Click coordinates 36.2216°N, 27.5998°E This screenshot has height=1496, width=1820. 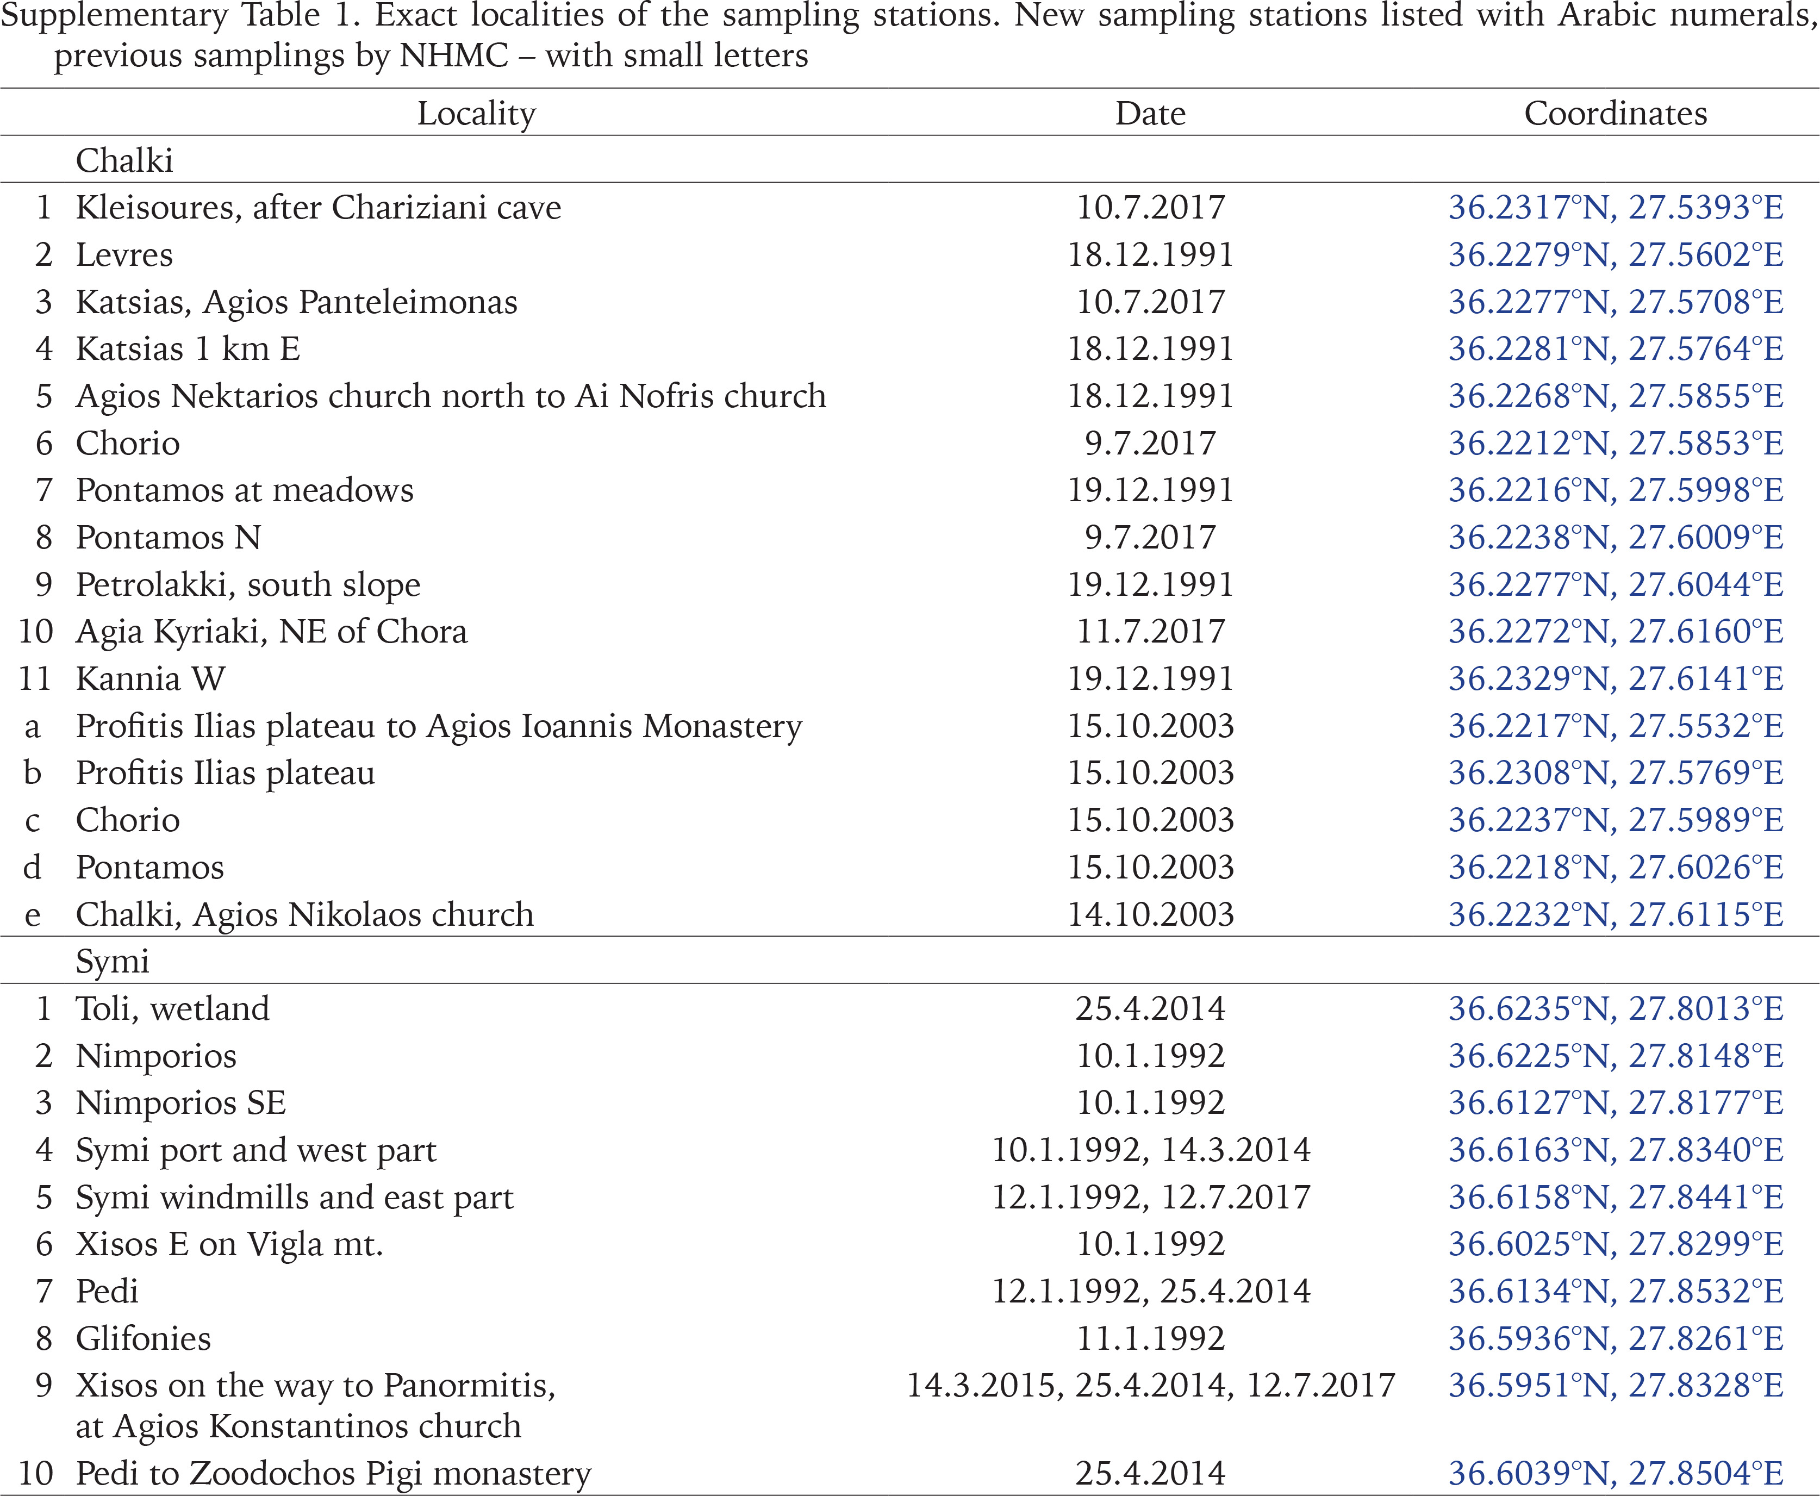(x=1616, y=490)
